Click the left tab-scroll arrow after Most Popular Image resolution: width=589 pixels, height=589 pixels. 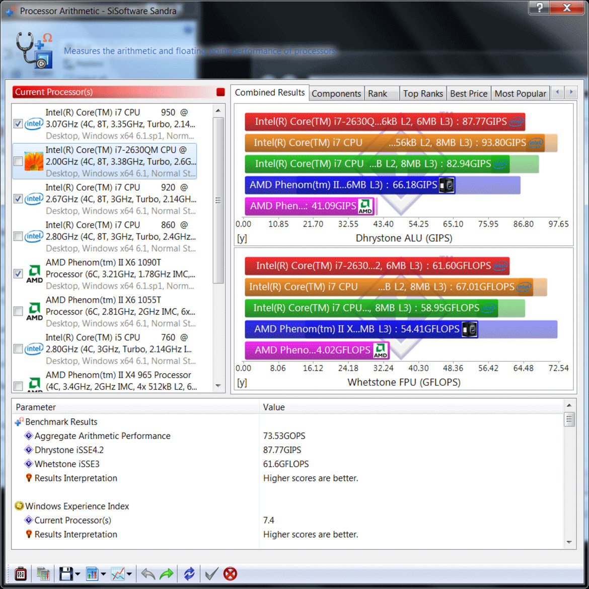[x=557, y=93]
